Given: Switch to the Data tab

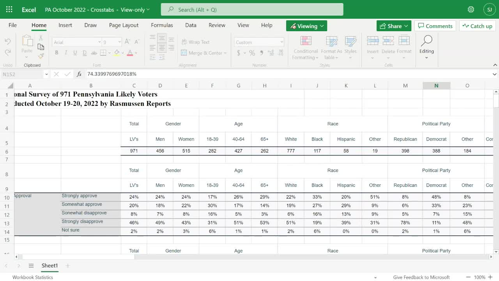Looking at the screenshot, I should point(191,25).
